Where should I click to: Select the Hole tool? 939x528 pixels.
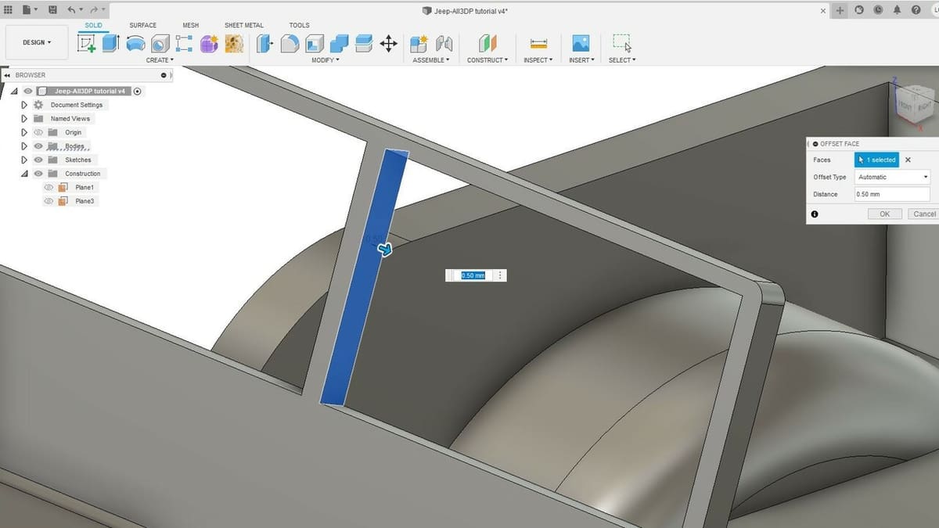click(x=160, y=43)
